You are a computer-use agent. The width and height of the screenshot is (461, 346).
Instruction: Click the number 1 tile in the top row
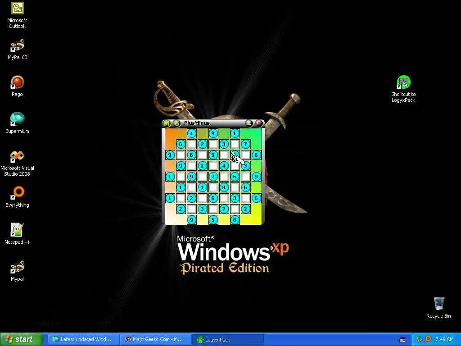(235, 133)
